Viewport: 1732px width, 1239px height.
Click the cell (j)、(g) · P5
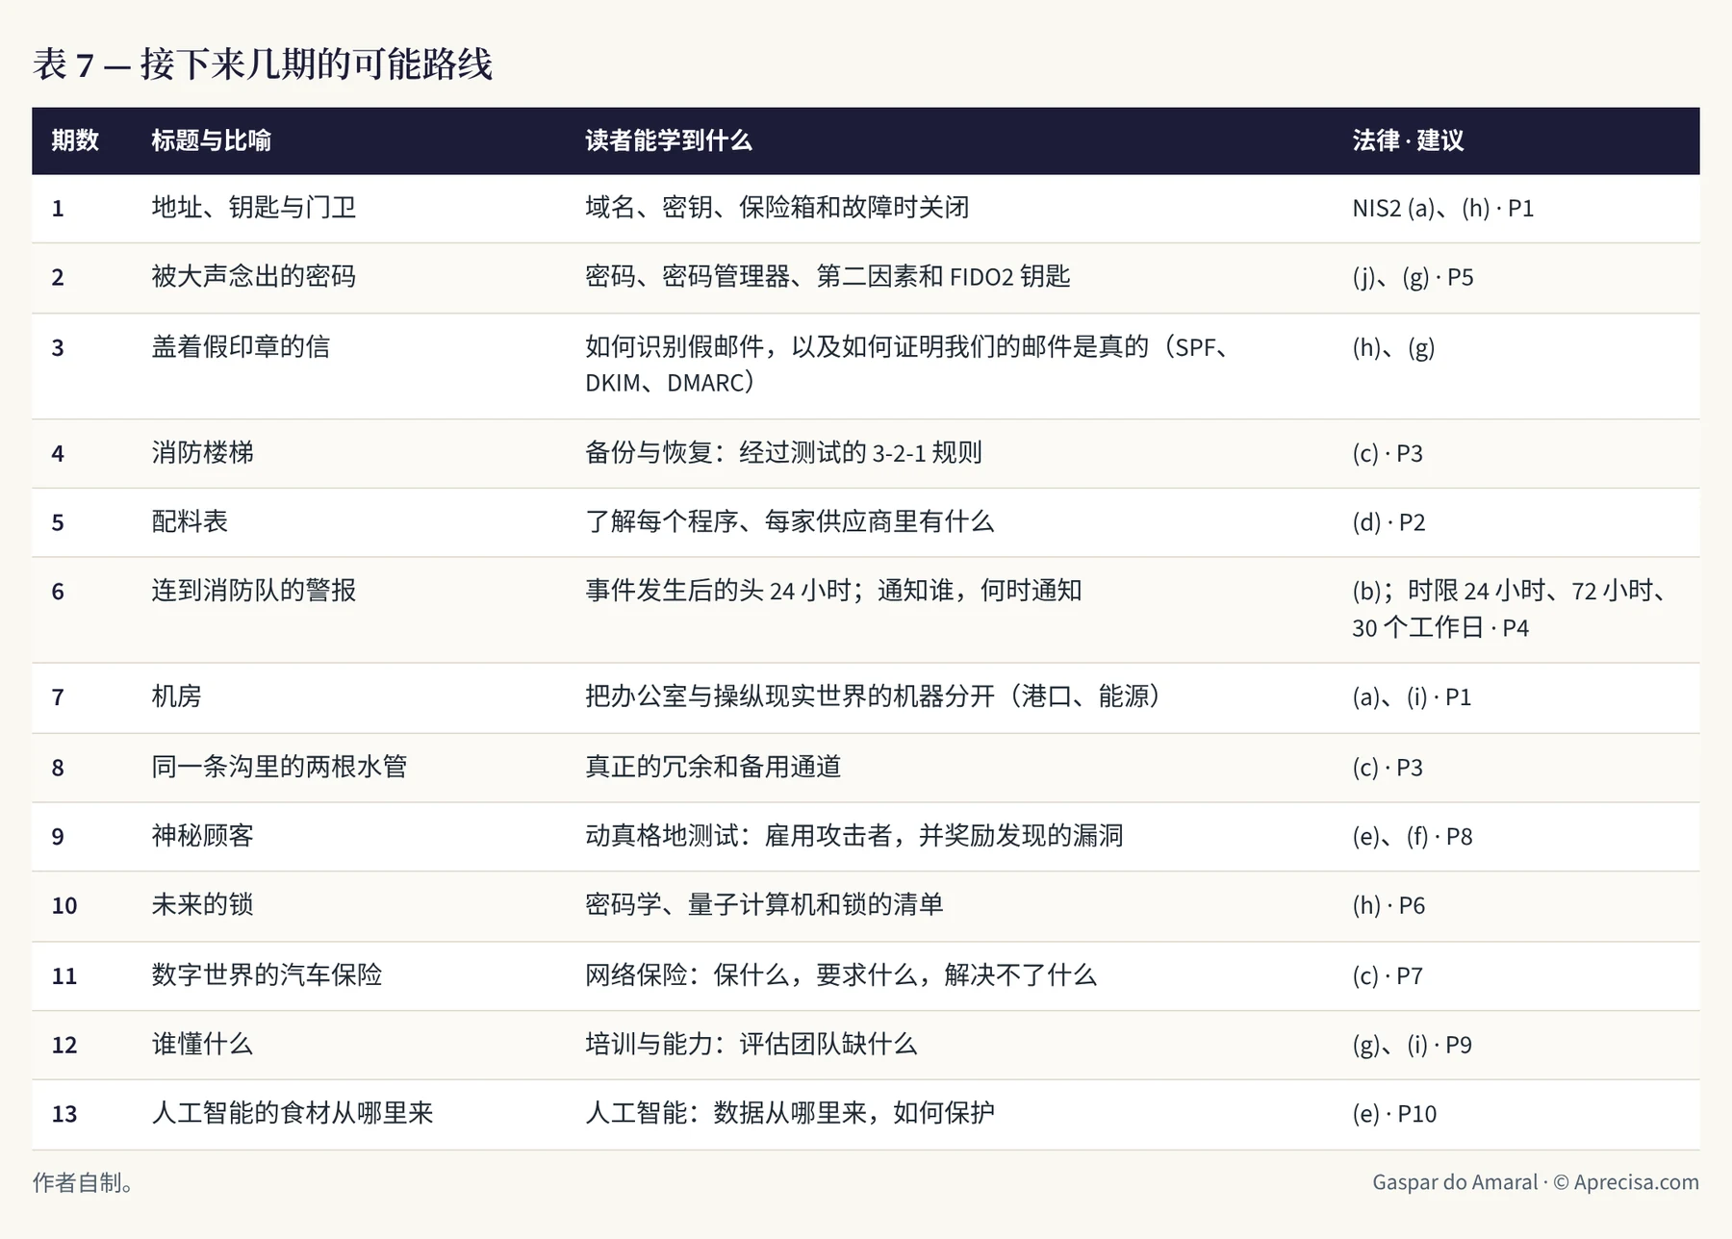[1413, 277]
